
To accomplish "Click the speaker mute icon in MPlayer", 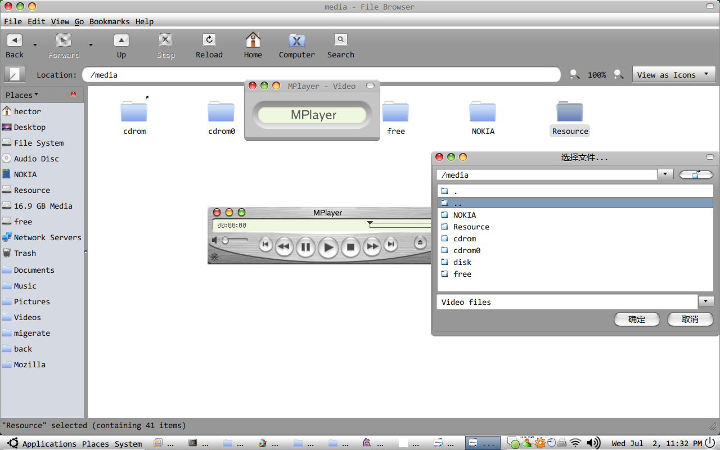I will pos(215,240).
